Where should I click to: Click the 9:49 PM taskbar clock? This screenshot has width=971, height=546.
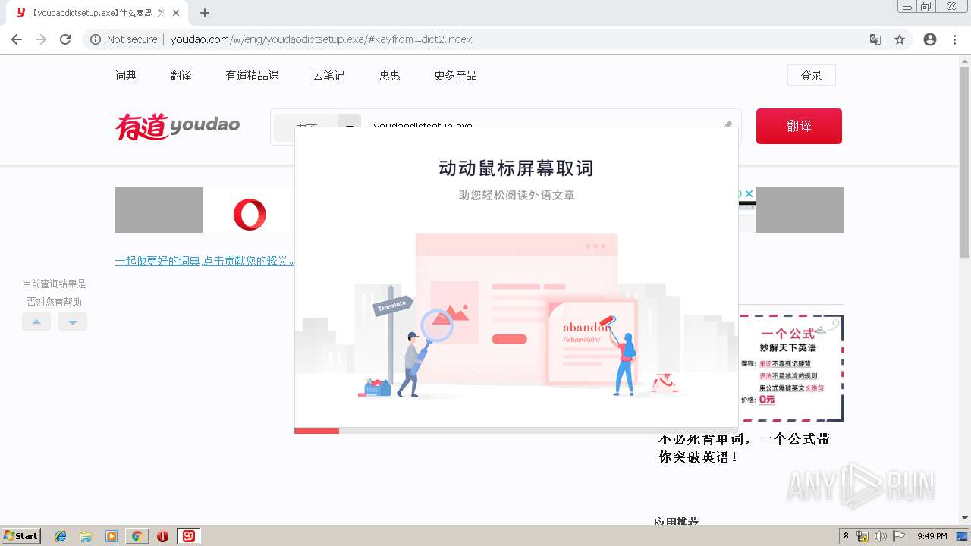tap(932, 536)
